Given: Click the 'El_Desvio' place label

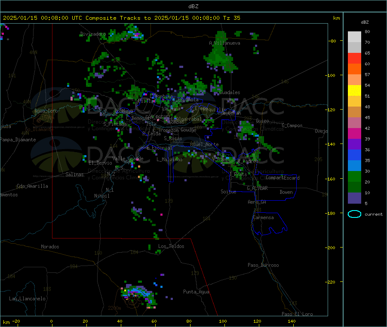Looking at the screenshot, I should click(x=101, y=163).
